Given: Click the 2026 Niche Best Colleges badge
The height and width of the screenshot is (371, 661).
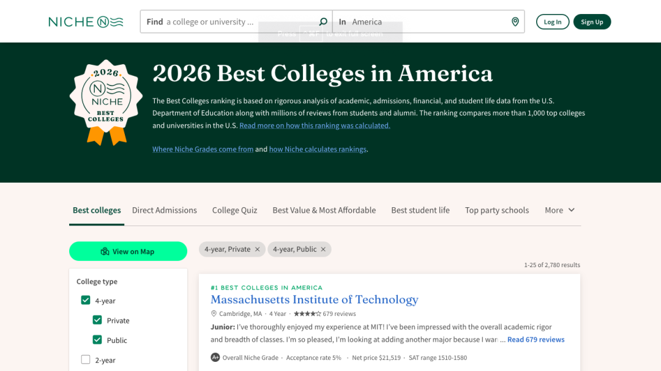Looking at the screenshot, I should click(106, 102).
